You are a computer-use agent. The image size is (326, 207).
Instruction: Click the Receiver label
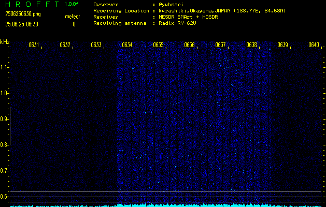[x=106, y=17]
